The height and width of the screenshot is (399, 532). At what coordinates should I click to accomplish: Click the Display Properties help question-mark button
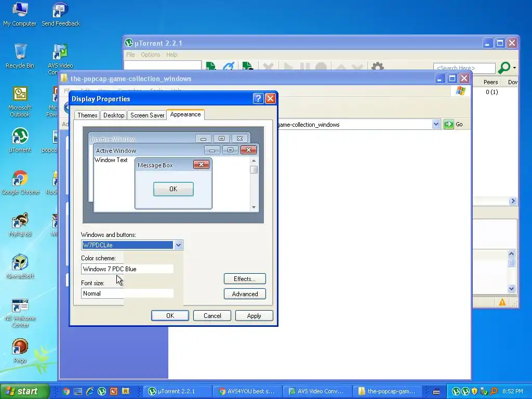pos(258,98)
